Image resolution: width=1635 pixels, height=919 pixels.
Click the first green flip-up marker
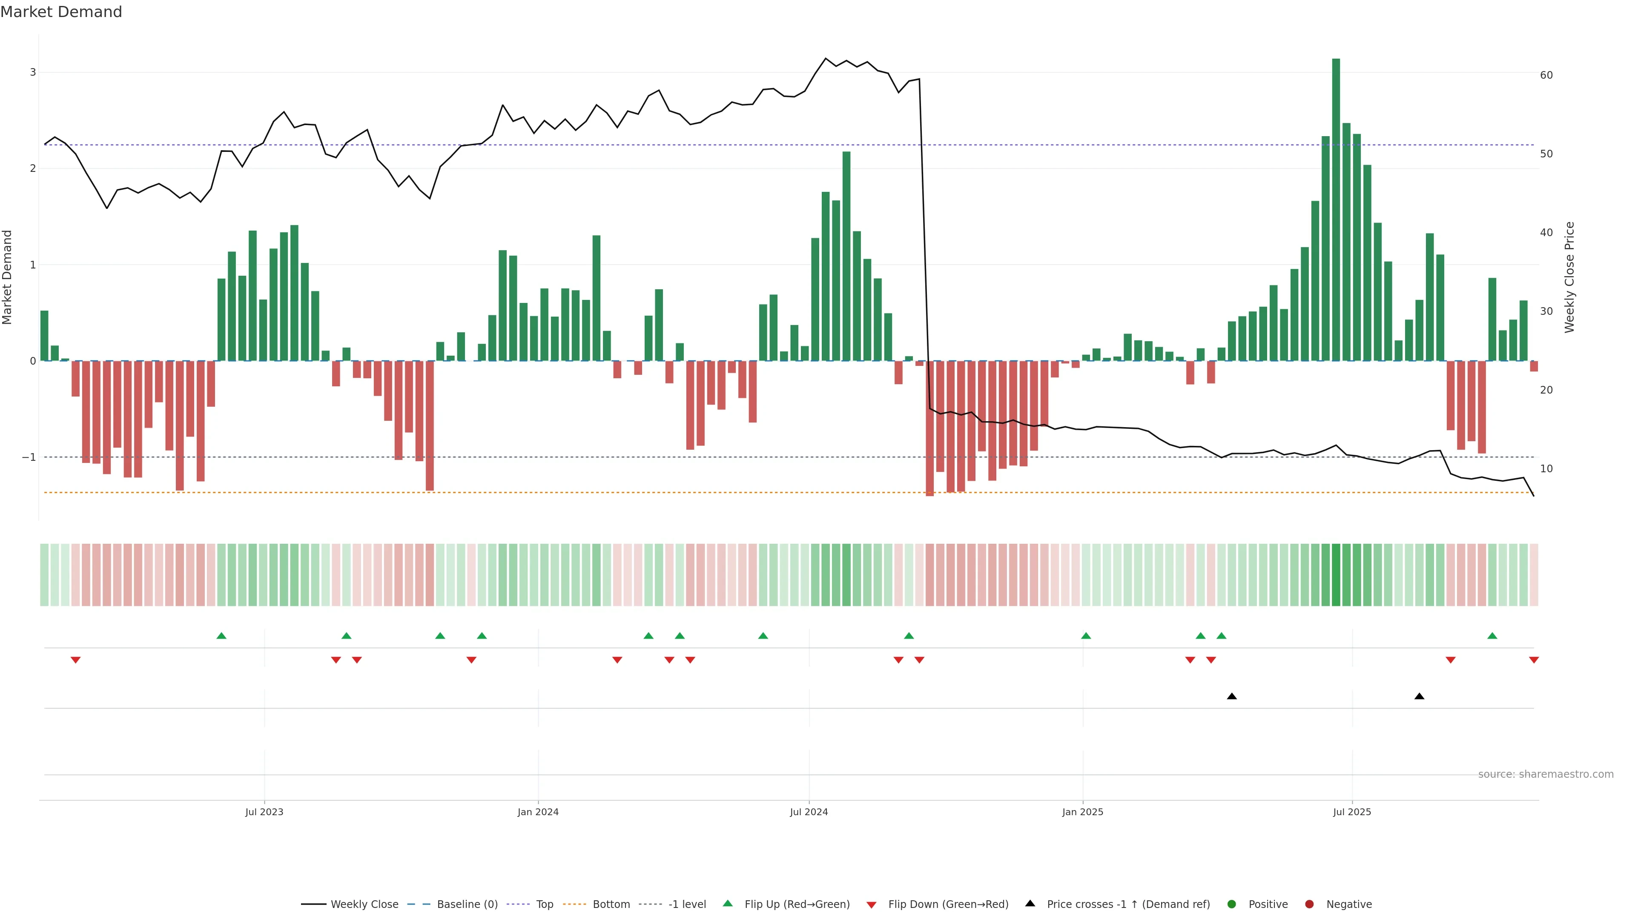(x=221, y=636)
